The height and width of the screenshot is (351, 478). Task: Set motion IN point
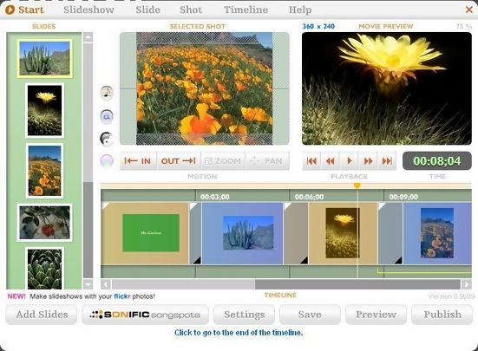point(138,160)
